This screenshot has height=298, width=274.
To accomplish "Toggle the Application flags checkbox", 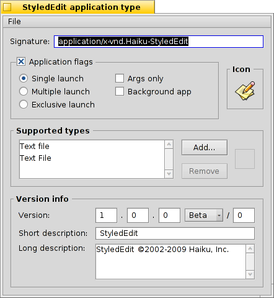I will 21,61.
